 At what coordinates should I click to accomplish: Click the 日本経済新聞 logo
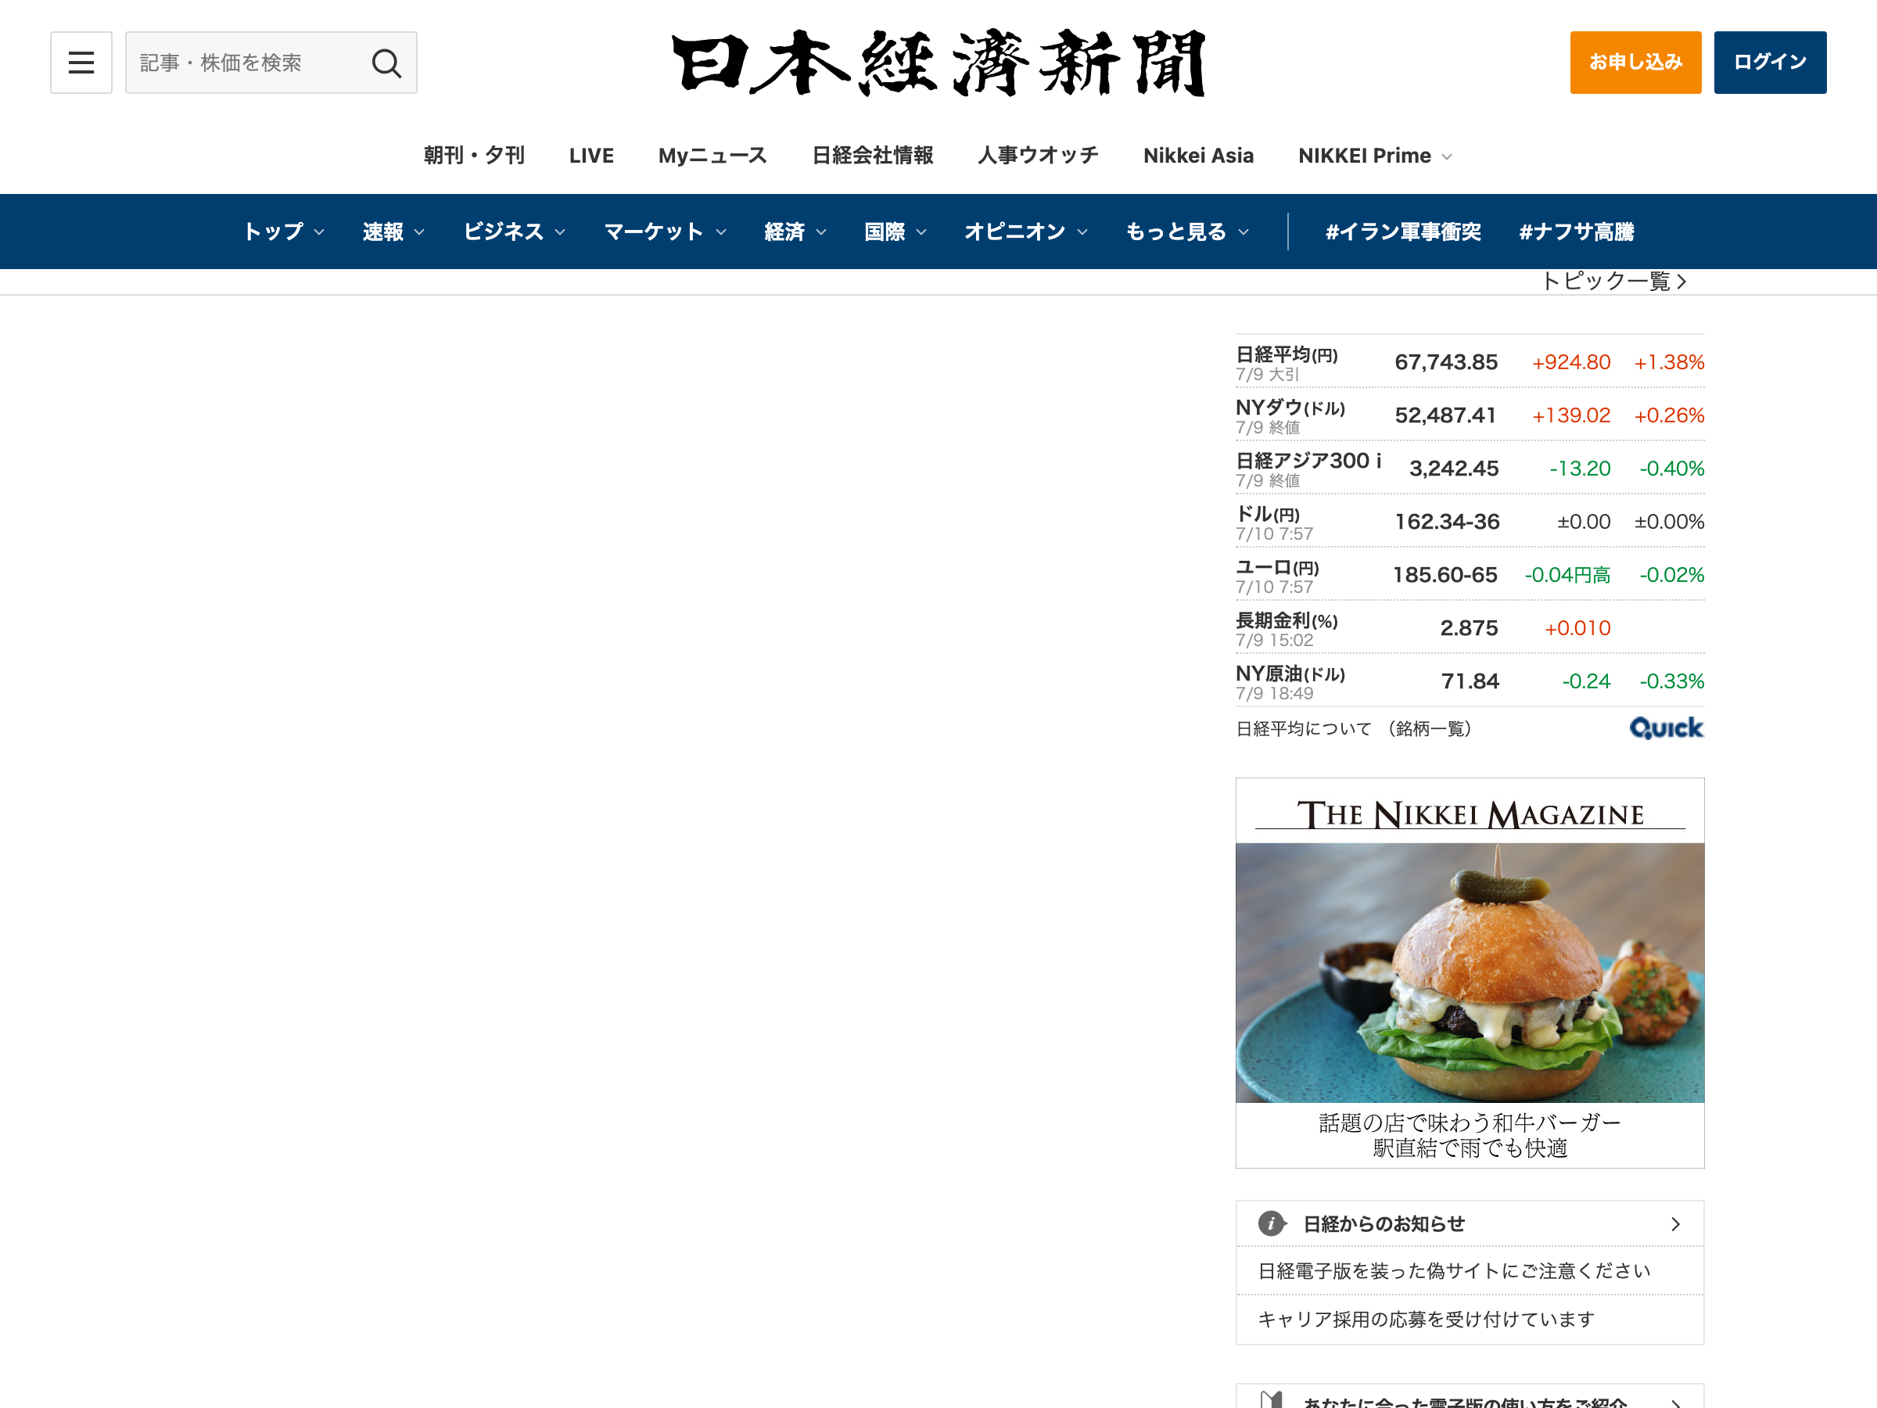tap(938, 63)
